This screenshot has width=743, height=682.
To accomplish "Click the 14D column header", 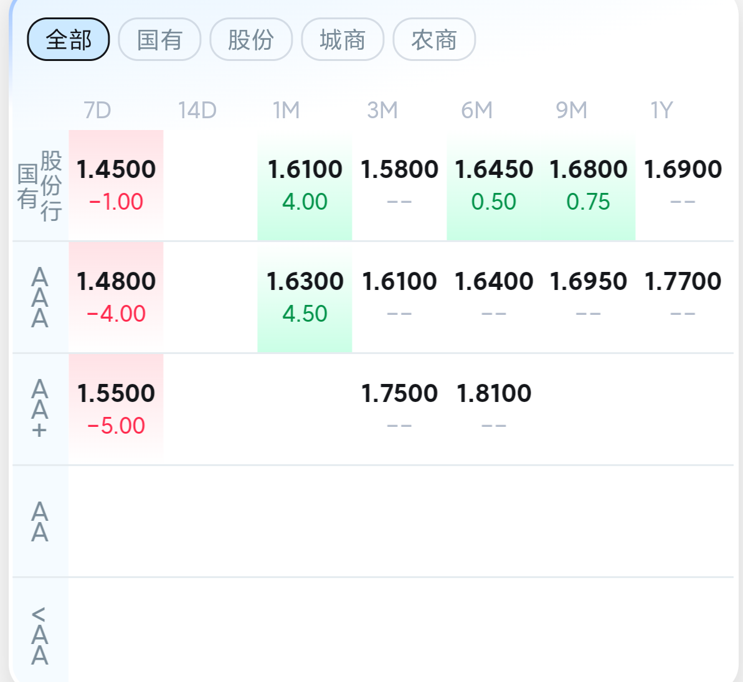I will click(197, 110).
